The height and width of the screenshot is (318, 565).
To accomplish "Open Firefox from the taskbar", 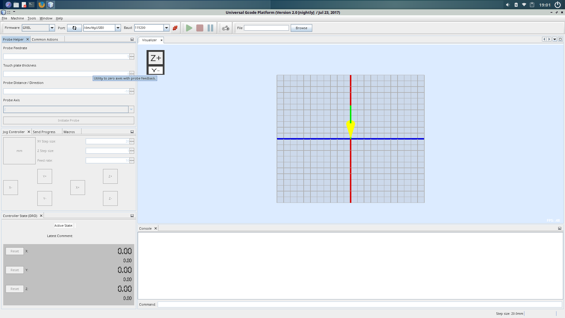I will point(42,5).
